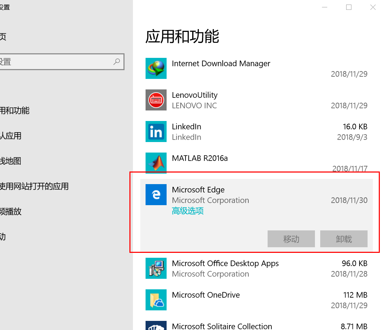The width and height of the screenshot is (383, 330).
Task: Minimize the Settings window
Action: coord(325,7)
